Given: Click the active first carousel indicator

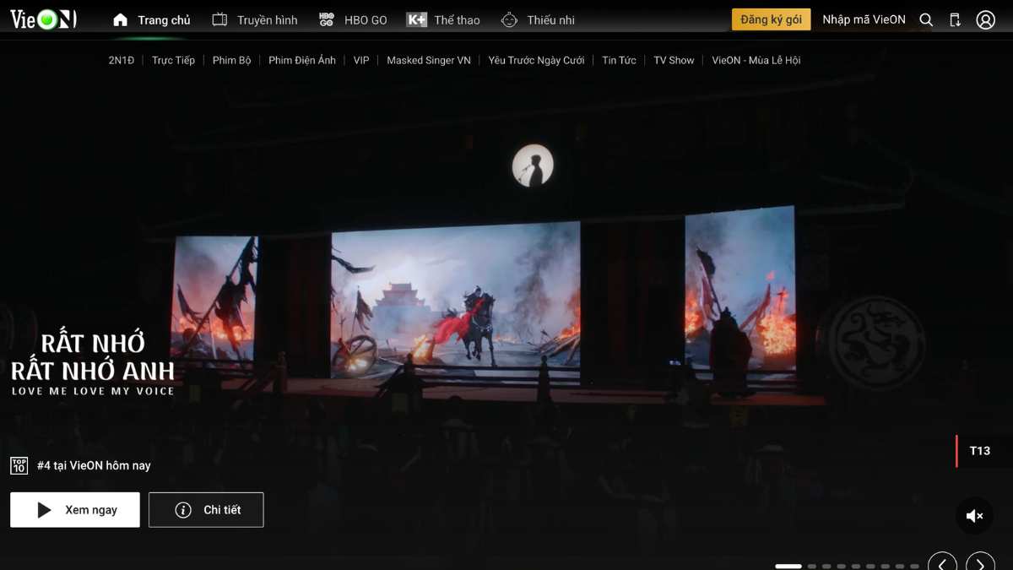Looking at the screenshot, I should (x=788, y=566).
